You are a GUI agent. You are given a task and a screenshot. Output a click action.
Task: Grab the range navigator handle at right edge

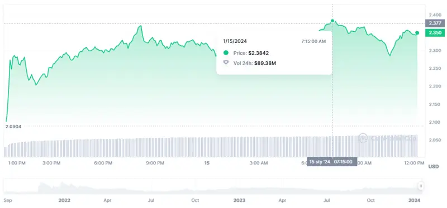click(x=421, y=186)
